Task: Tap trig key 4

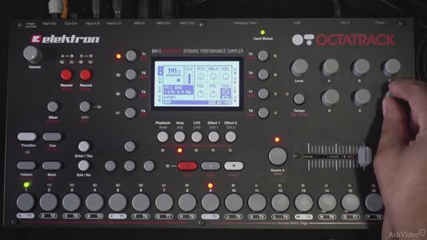Action: (95, 203)
